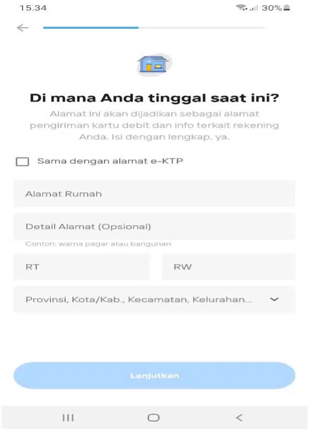
Task: Open the Provinsi, Kota/Kab. dropdown
Action: [x=154, y=299]
